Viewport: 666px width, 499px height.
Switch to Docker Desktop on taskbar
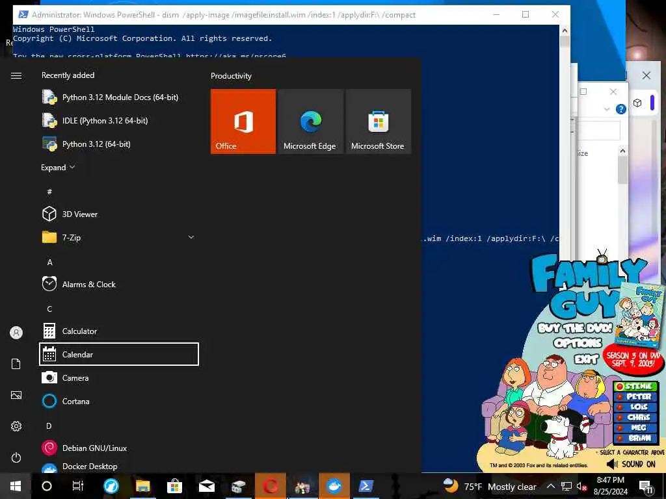tap(334, 486)
